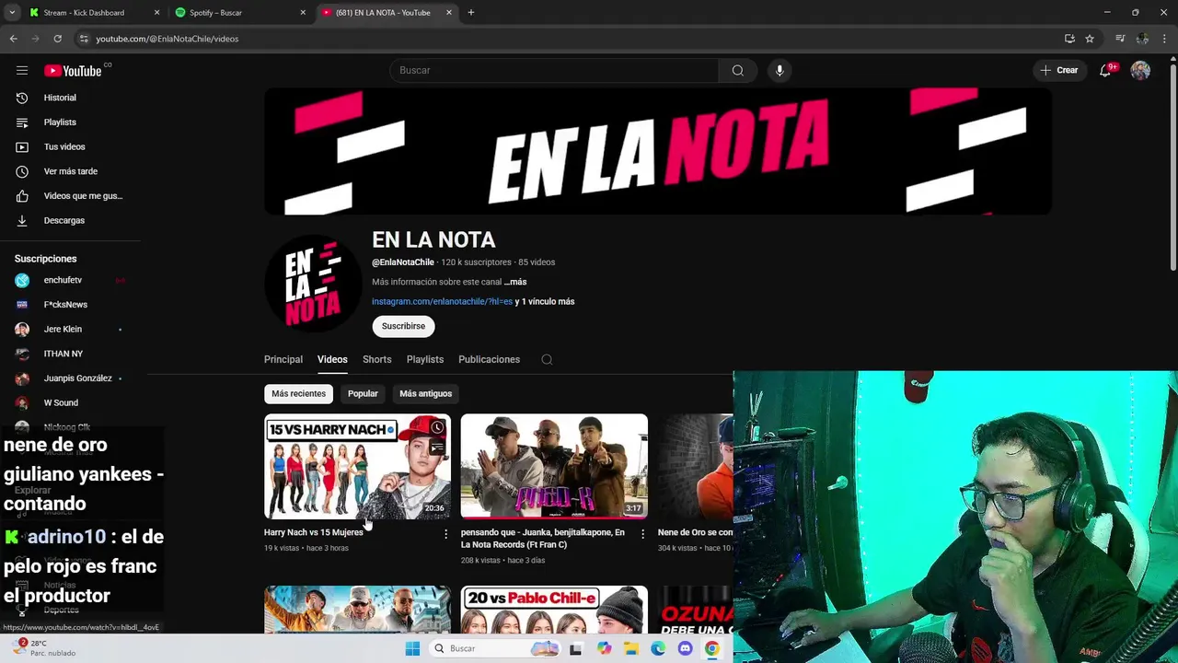Viewport: 1178px width, 663px height.
Task: Go back in browser history
Action: point(14,39)
